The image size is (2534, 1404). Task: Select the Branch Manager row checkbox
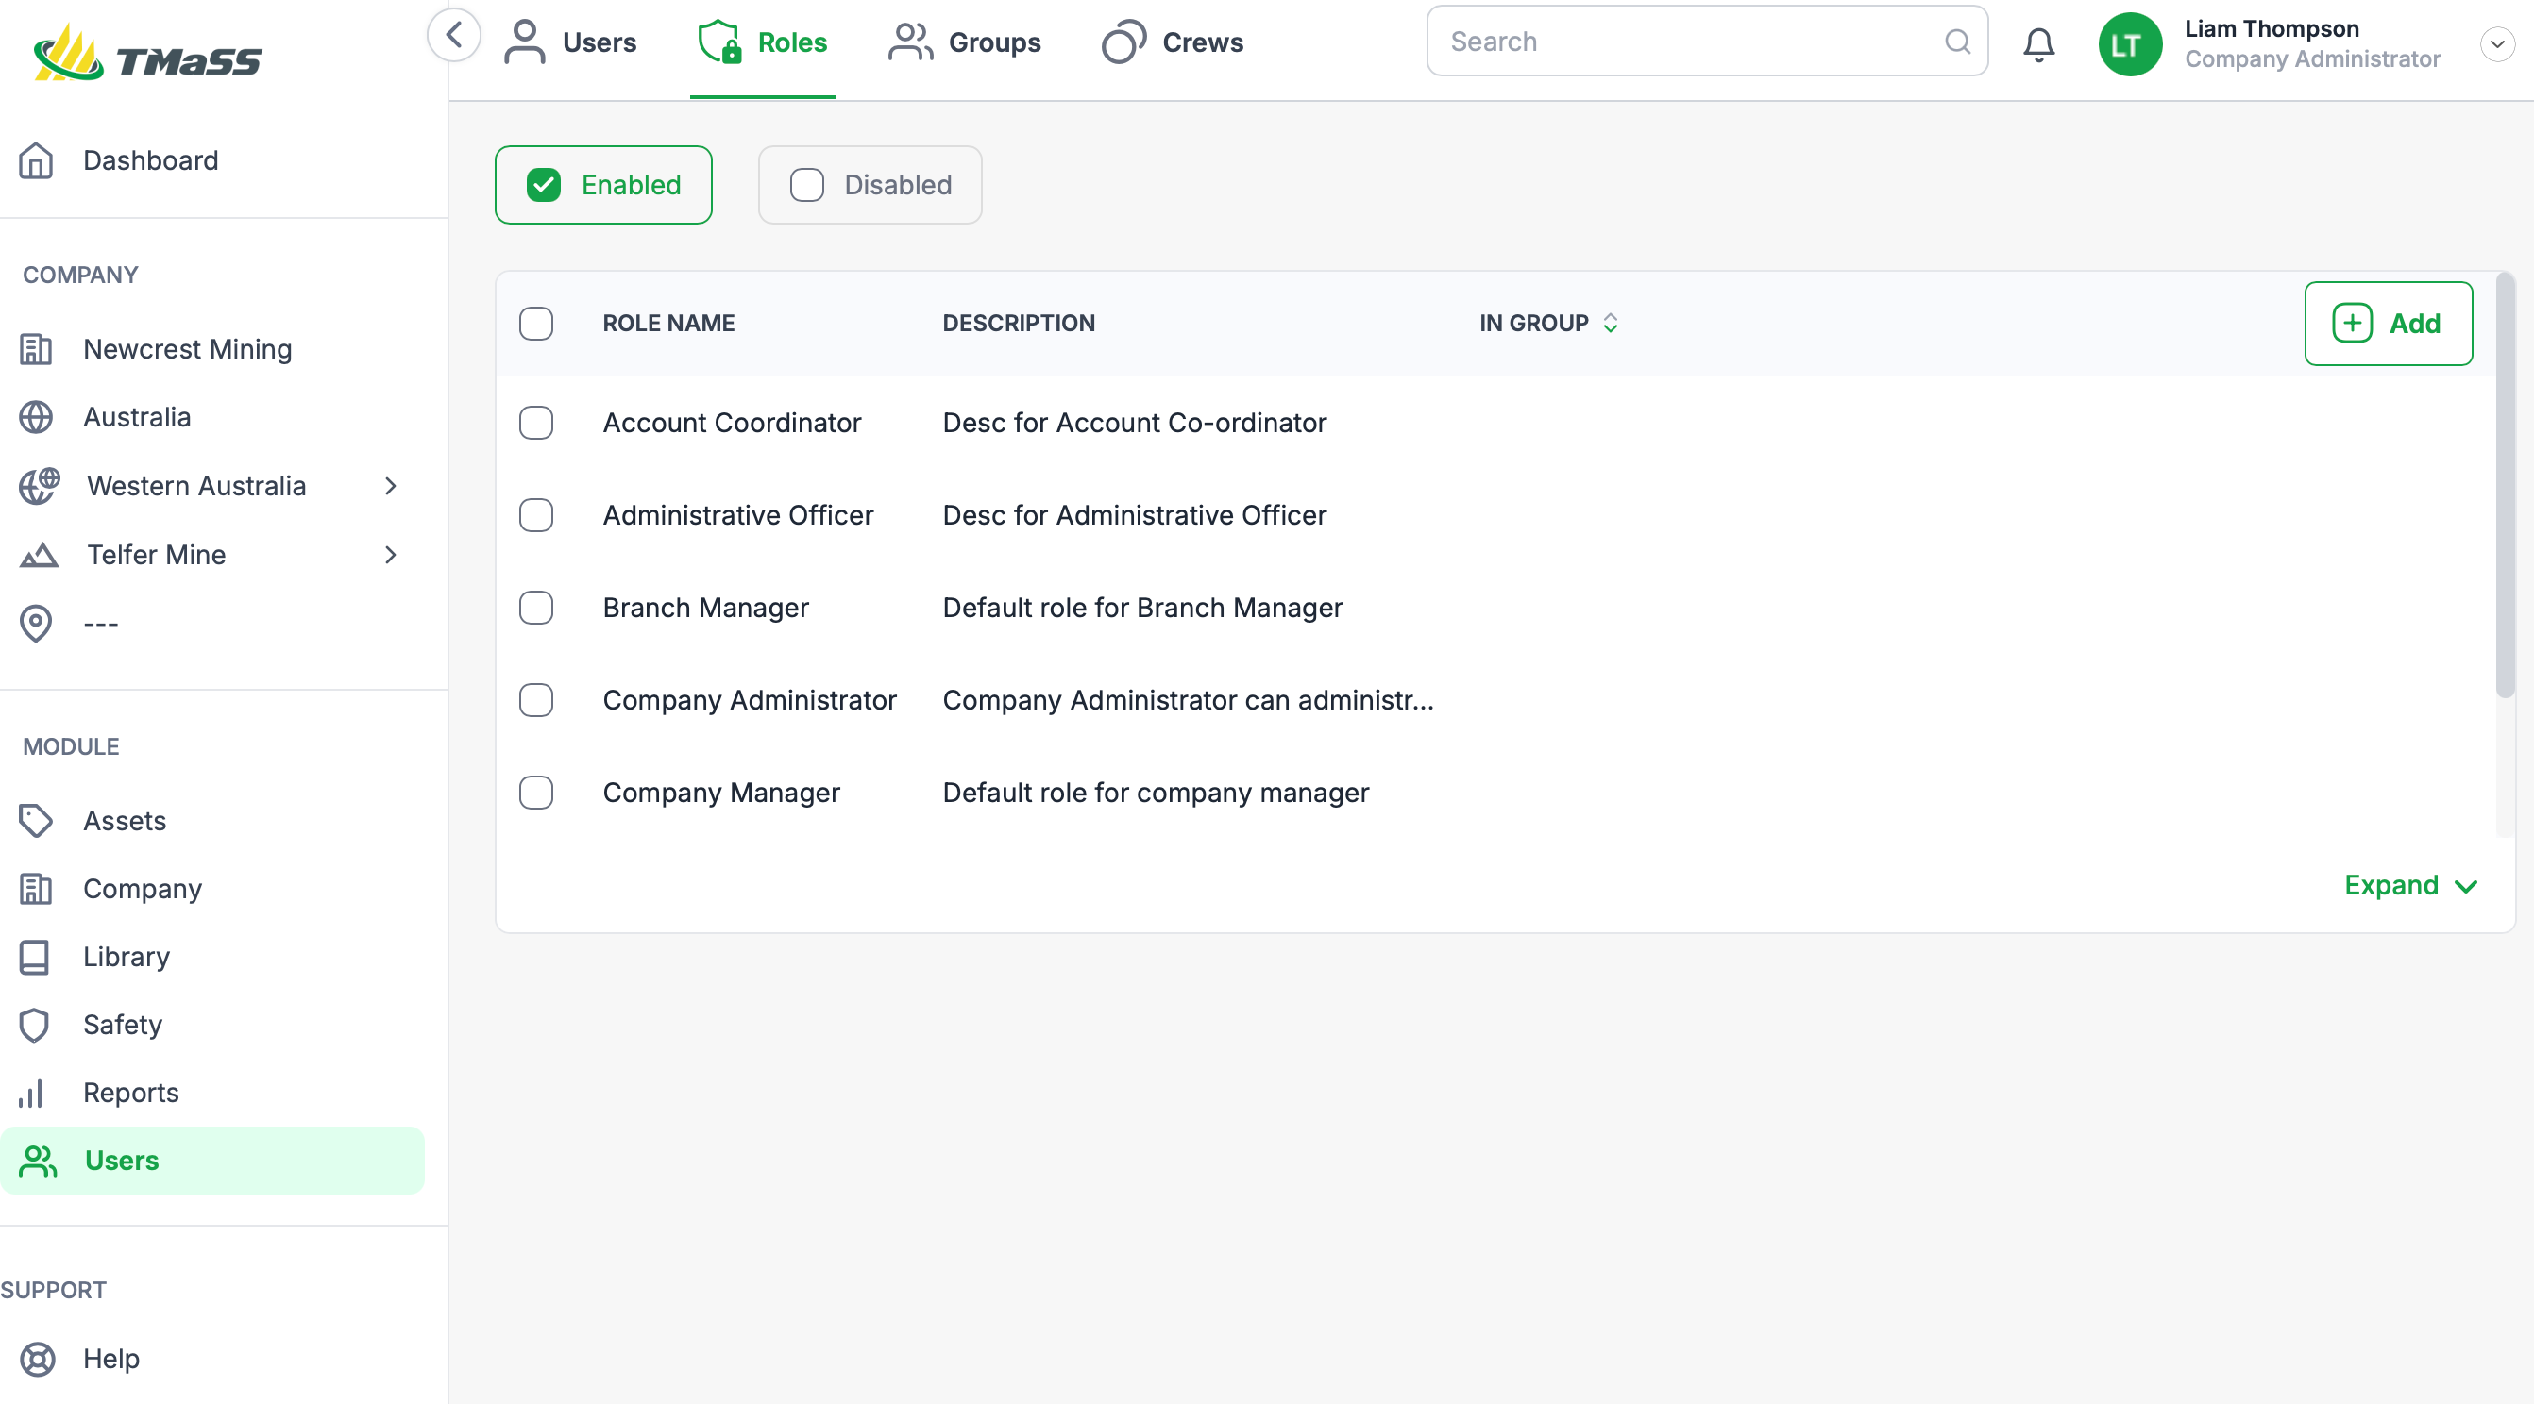point(536,608)
